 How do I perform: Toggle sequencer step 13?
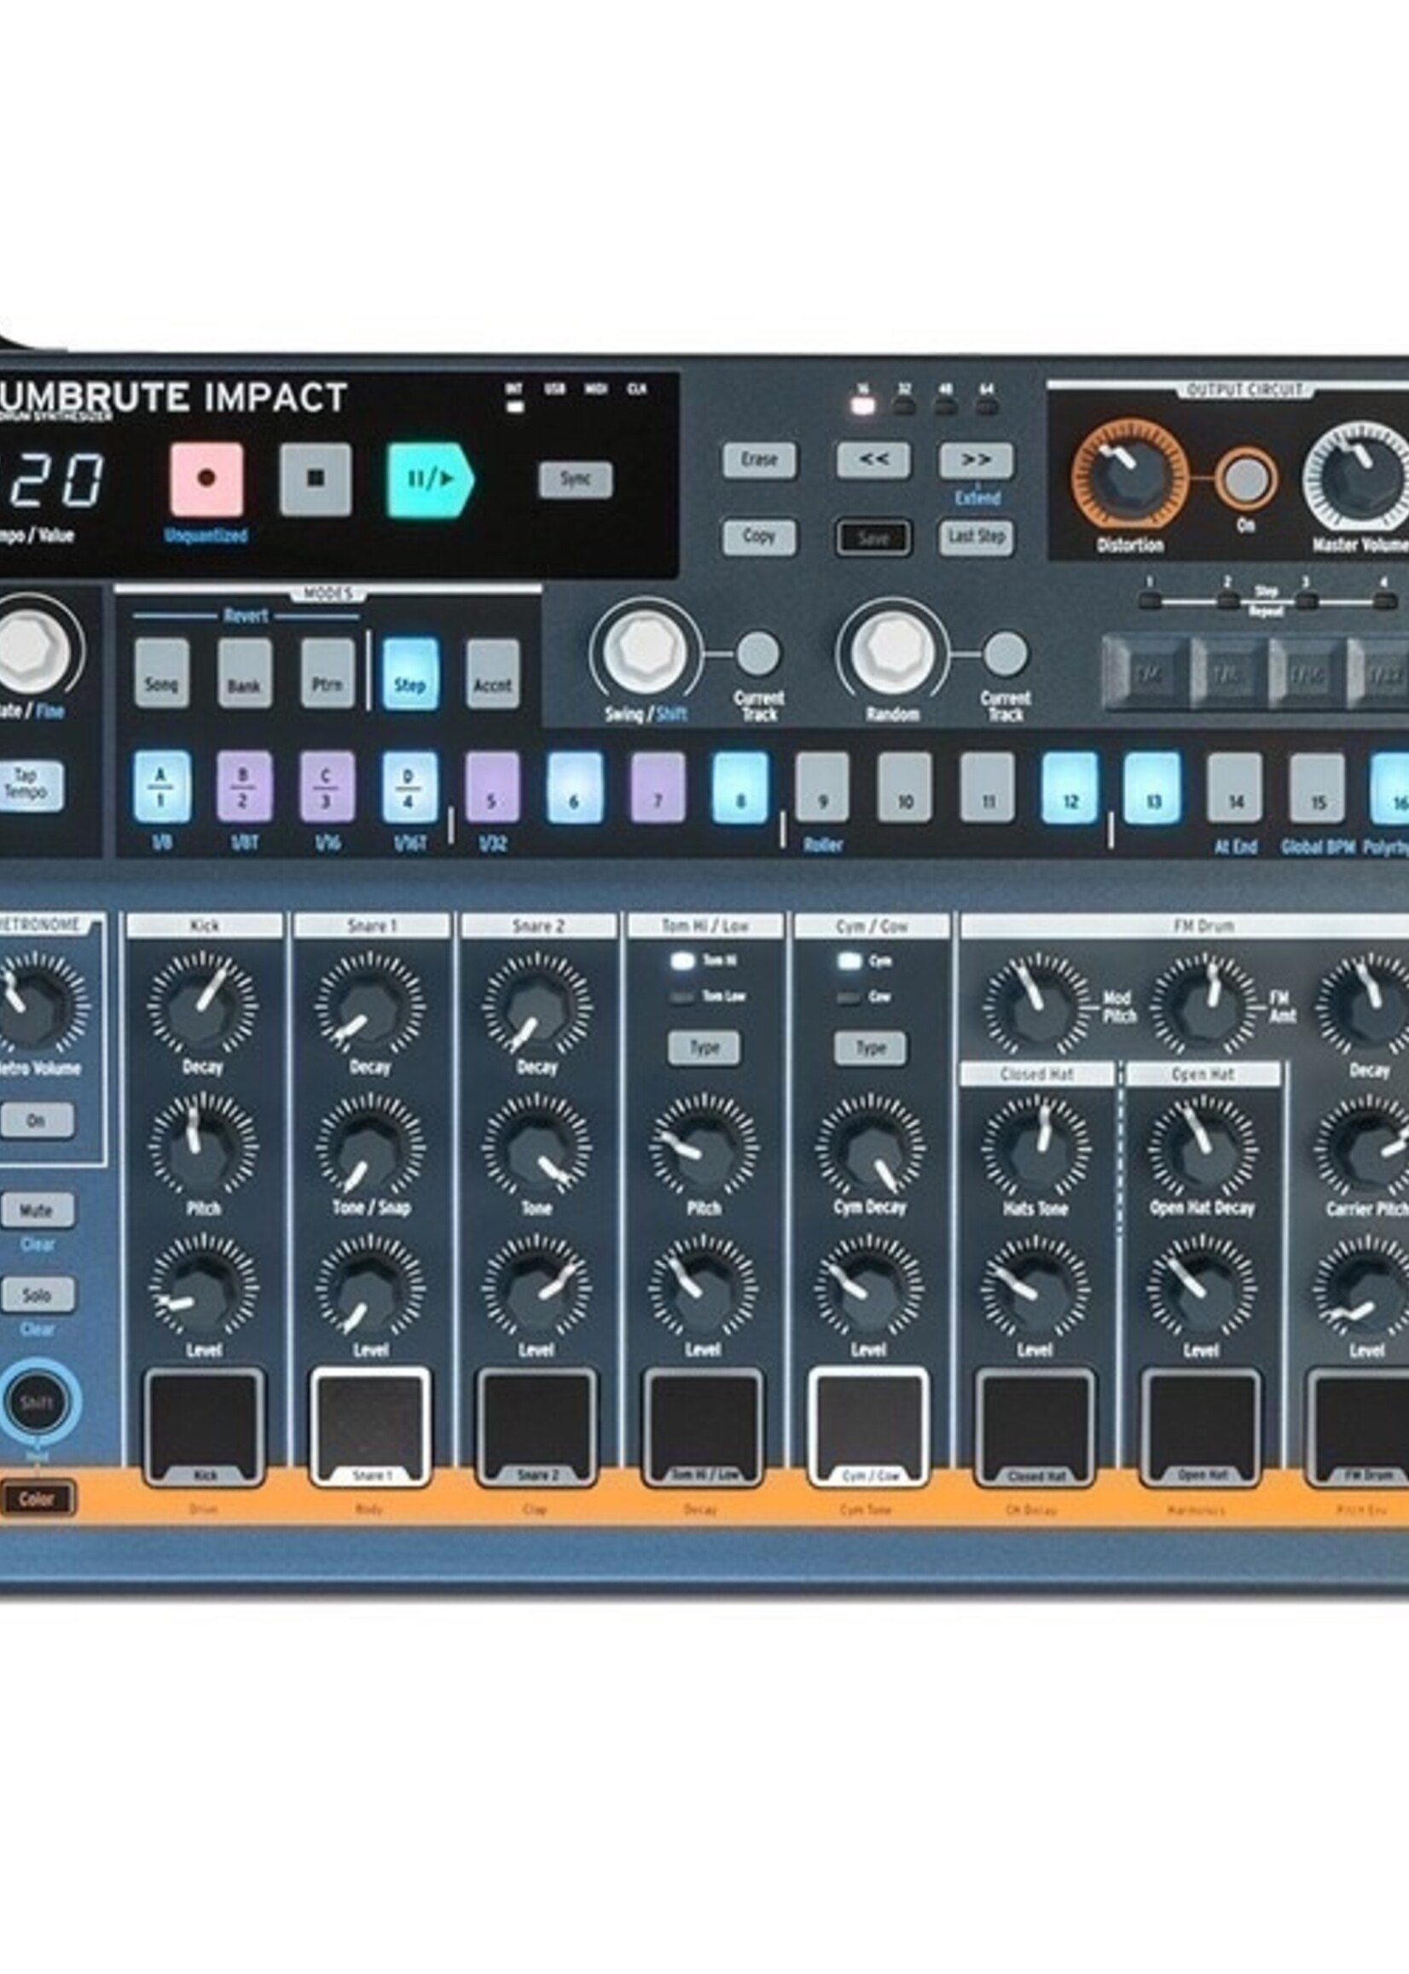[1152, 788]
